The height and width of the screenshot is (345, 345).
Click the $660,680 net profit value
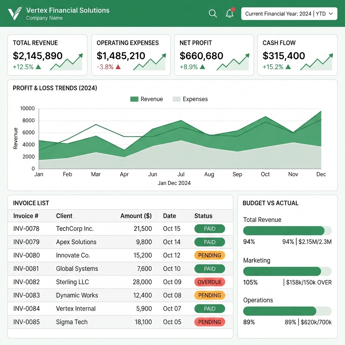tap(201, 56)
